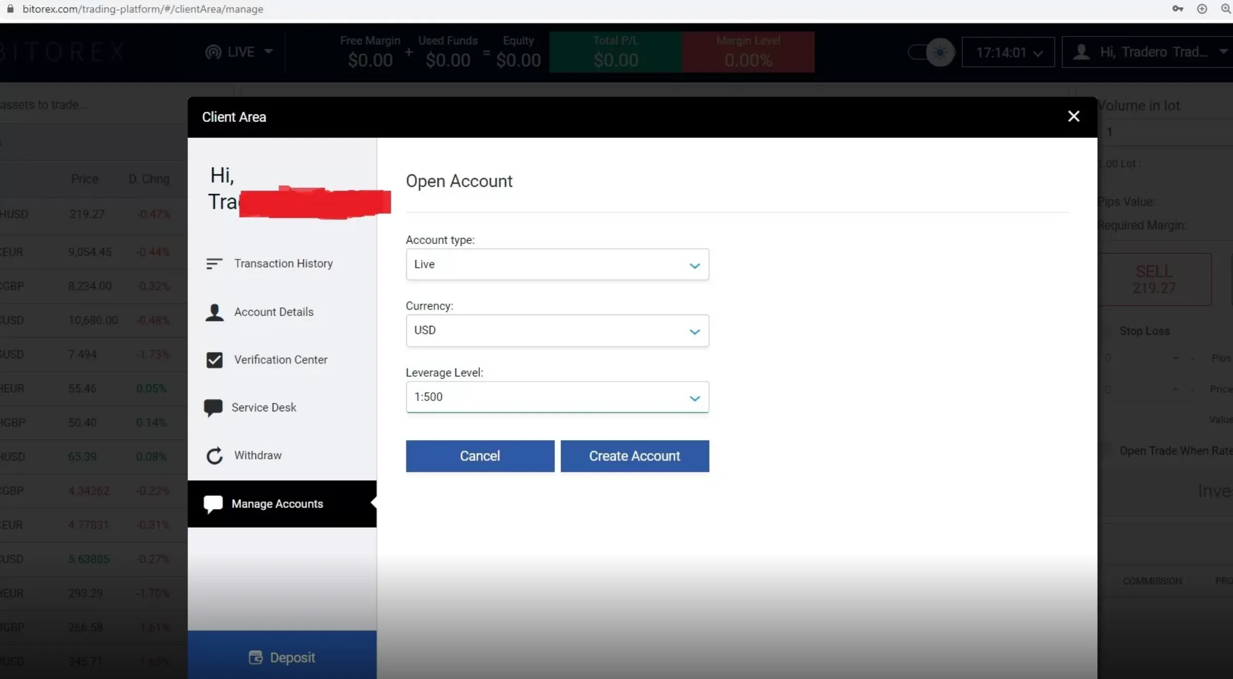Screen dimensions: 1233x679
Task: Click the 10,680.00 price cell
Action: pos(93,320)
